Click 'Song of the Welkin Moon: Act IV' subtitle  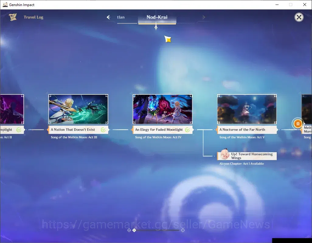tap(158, 137)
